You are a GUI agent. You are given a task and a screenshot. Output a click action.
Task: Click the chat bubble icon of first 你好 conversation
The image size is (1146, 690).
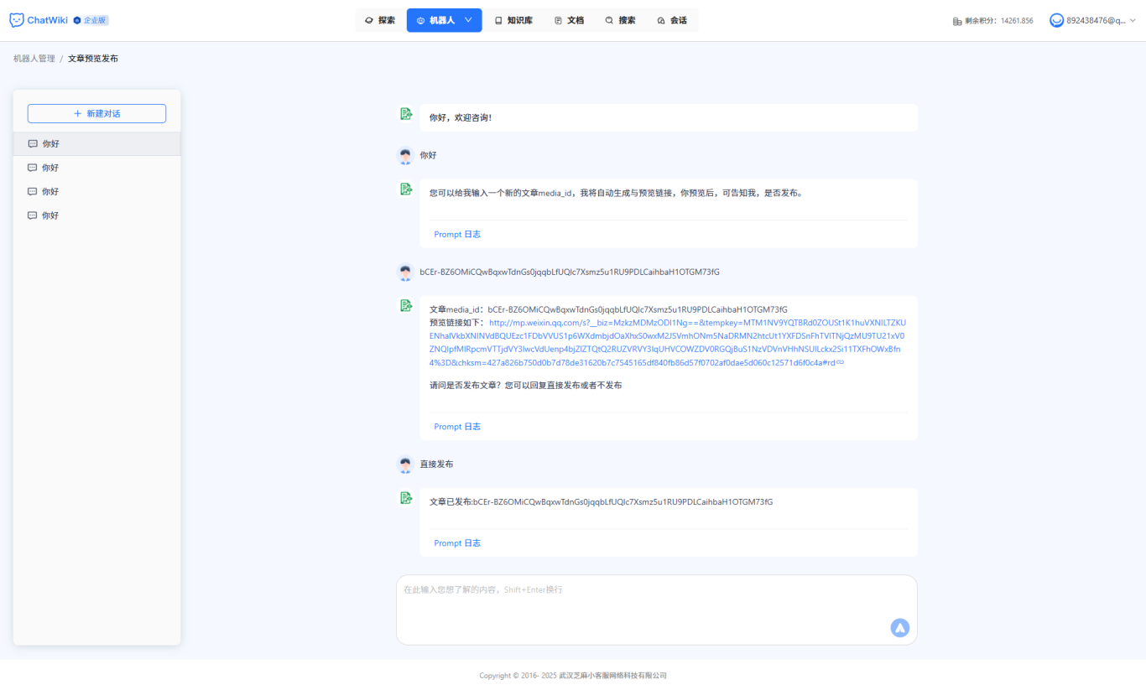coord(32,143)
